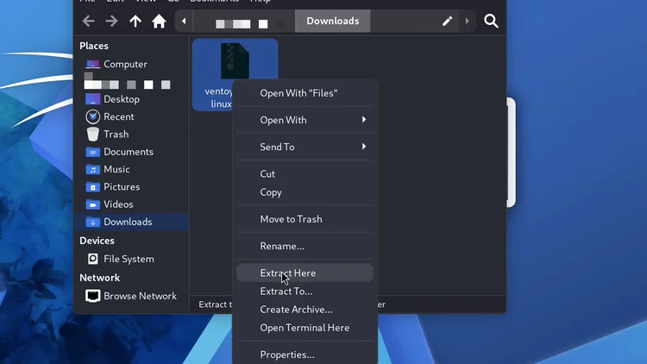Viewport: 647px width, 364px height.
Task: Go forward with the right arrow
Action: tap(111, 21)
